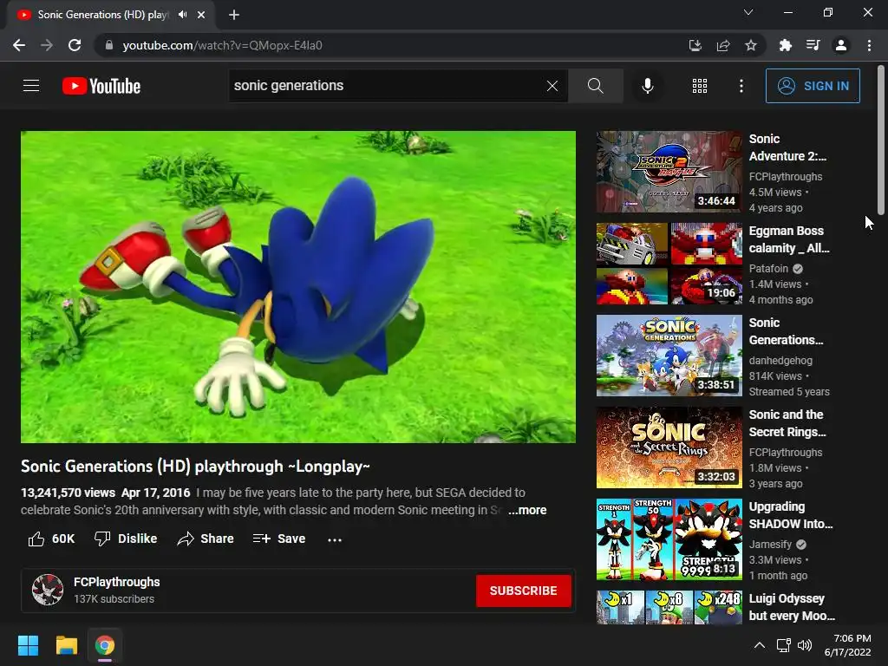
Task: Click Sonic and the Secret Rings title
Action: coord(787,423)
